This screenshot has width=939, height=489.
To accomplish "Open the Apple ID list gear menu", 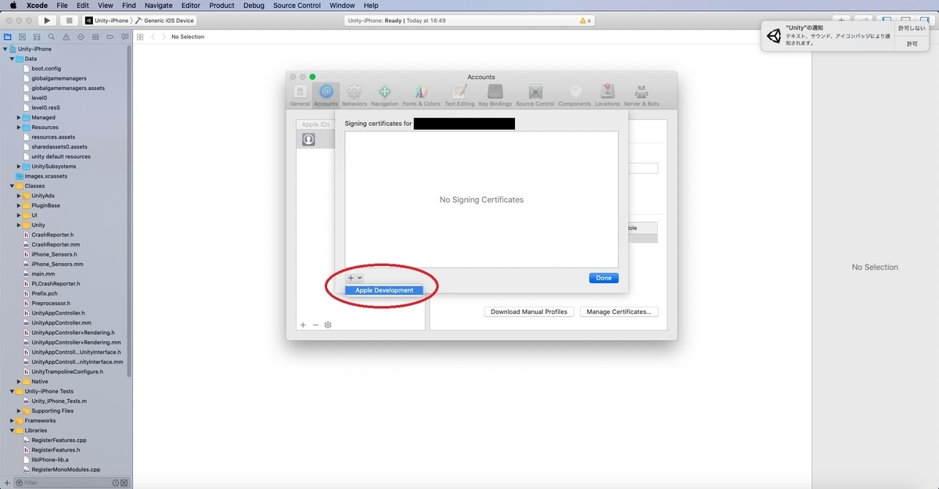I will [328, 325].
